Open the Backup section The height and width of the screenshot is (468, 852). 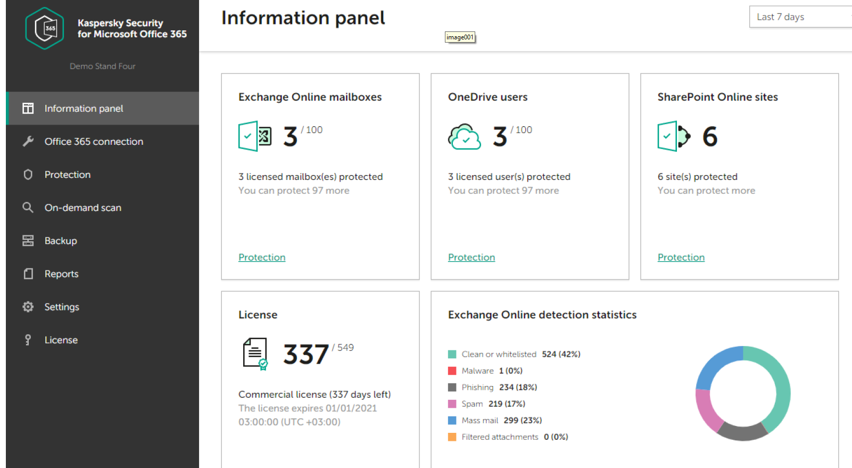click(x=103, y=241)
